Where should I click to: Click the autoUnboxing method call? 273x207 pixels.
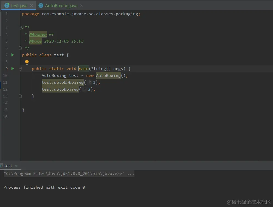tap(69, 82)
